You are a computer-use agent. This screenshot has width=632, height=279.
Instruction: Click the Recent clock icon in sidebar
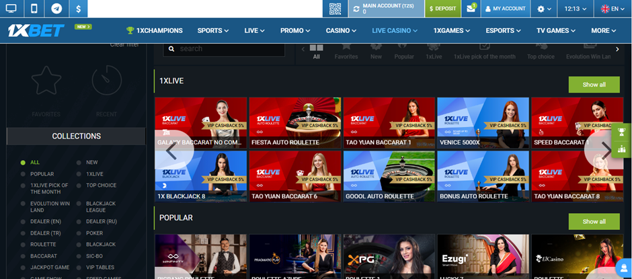[106, 80]
